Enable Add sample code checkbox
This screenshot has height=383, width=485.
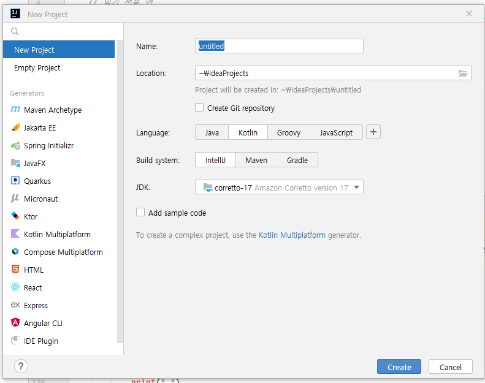click(140, 213)
